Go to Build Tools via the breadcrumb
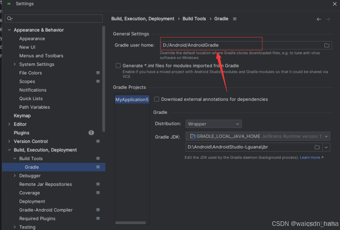This screenshot has height=230, width=340. [x=194, y=19]
